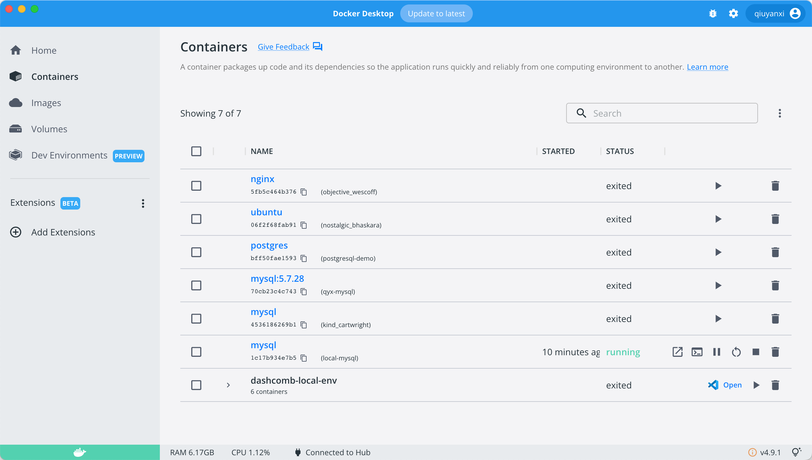Delete the kind_cartwright mysql container
The width and height of the screenshot is (812, 460).
click(775, 319)
